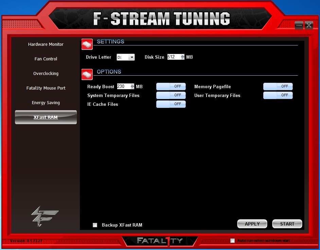This screenshot has height=250, width=320.
Task: Click the version number text
Action: point(26,241)
